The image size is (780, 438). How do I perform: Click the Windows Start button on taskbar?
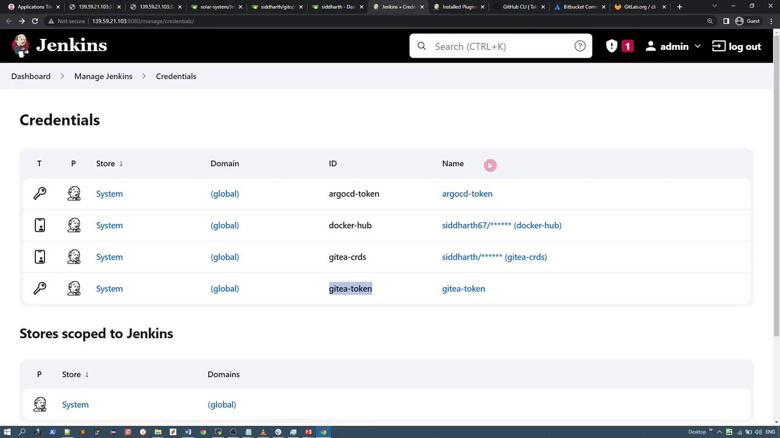tap(7, 432)
